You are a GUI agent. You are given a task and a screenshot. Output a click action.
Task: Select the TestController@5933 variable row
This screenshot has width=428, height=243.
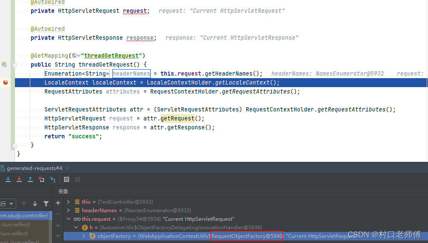pos(246,202)
